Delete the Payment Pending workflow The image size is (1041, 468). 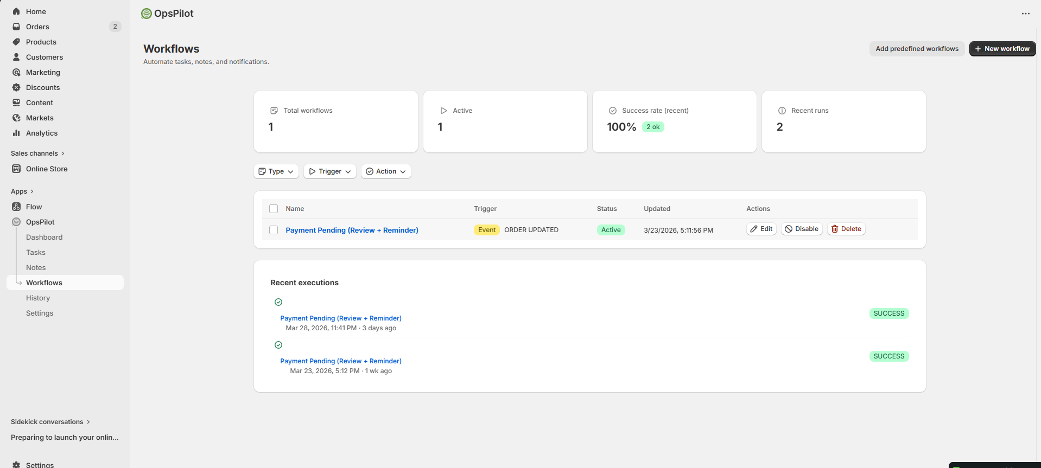[846, 229]
